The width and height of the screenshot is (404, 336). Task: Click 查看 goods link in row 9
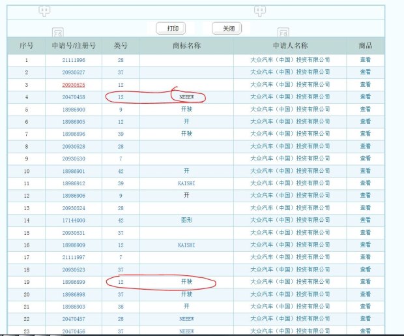coord(366,159)
